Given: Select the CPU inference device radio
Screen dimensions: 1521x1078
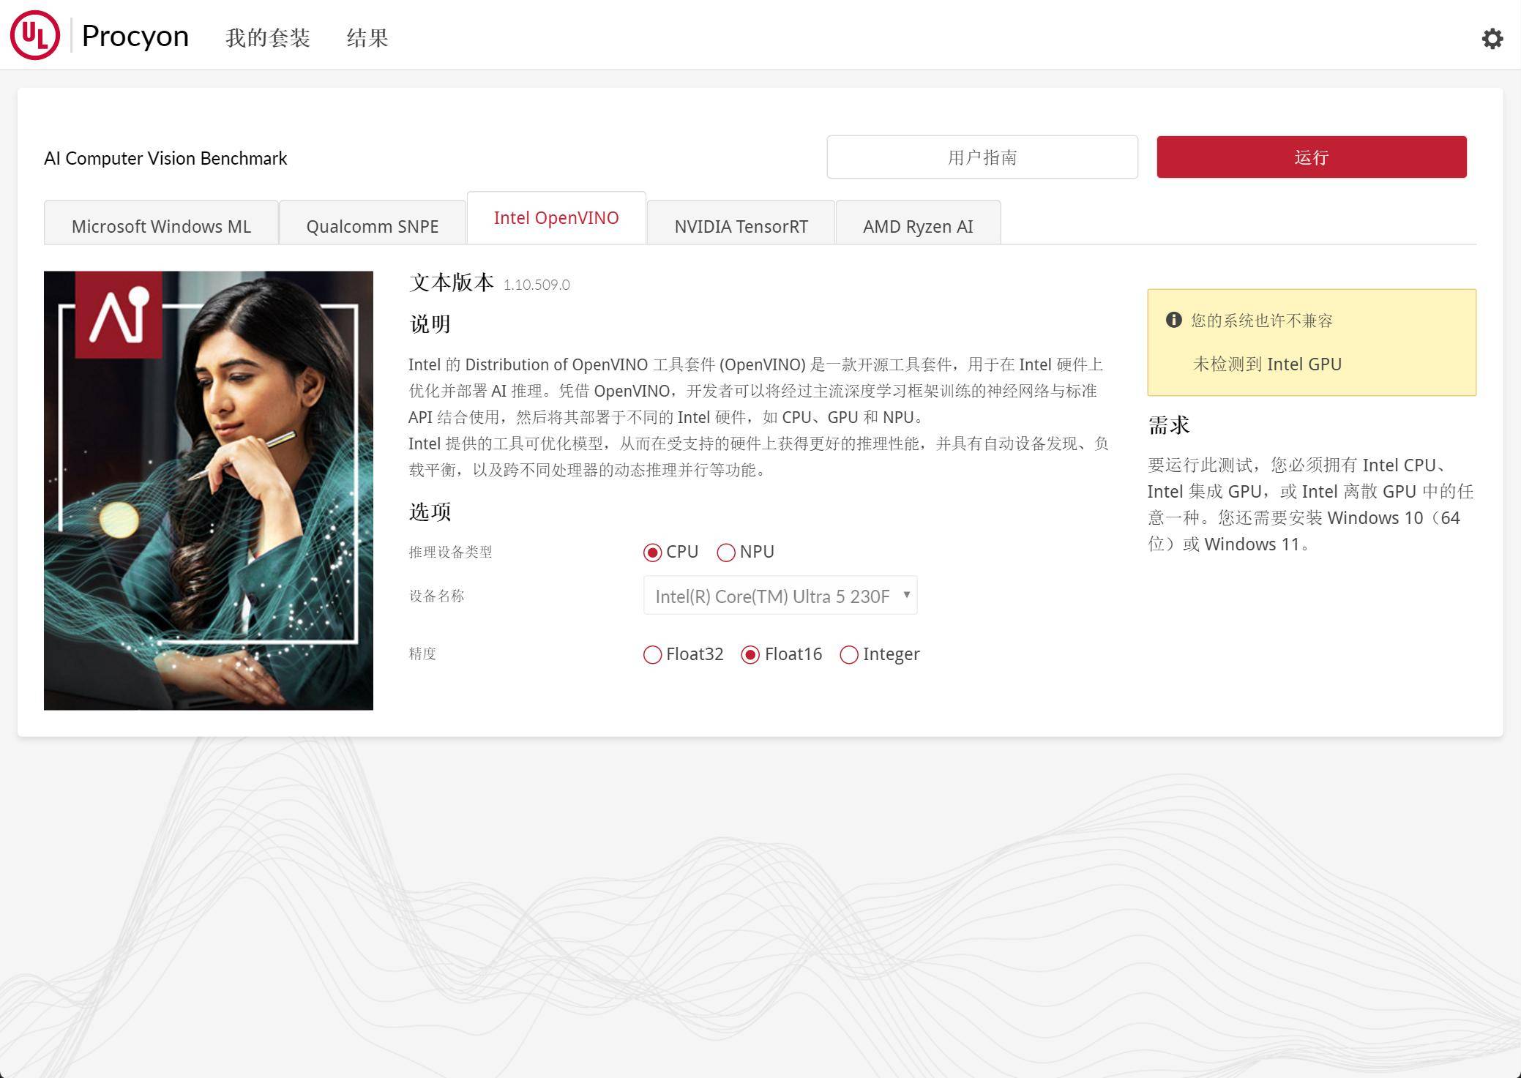Looking at the screenshot, I should (652, 553).
